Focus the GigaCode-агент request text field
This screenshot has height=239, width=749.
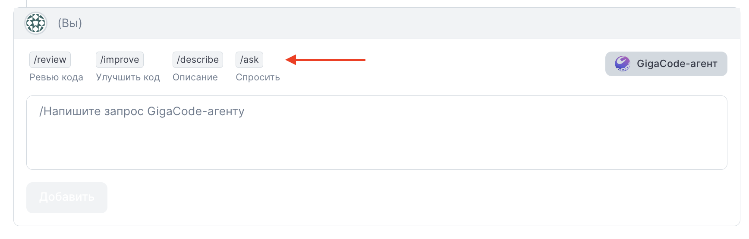click(x=377, y=132)
